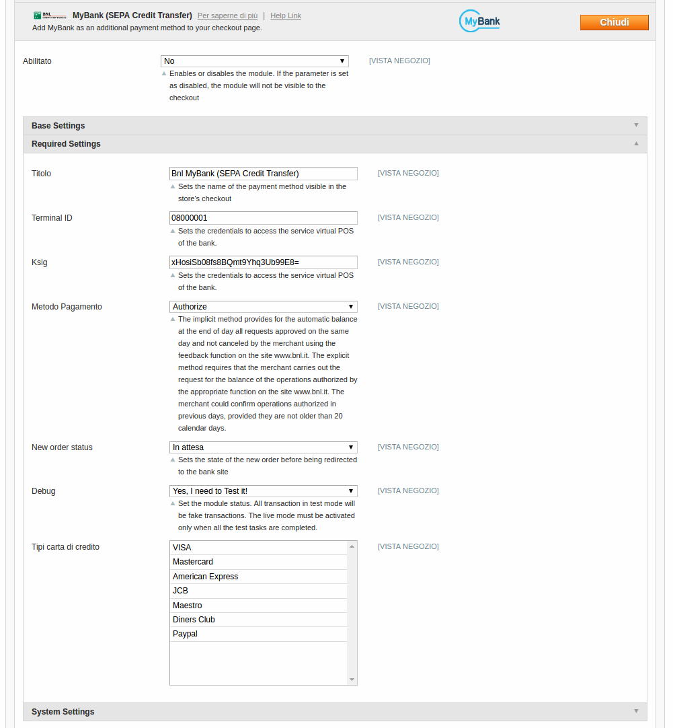Click the Debug field label

[x=44, y=491]
